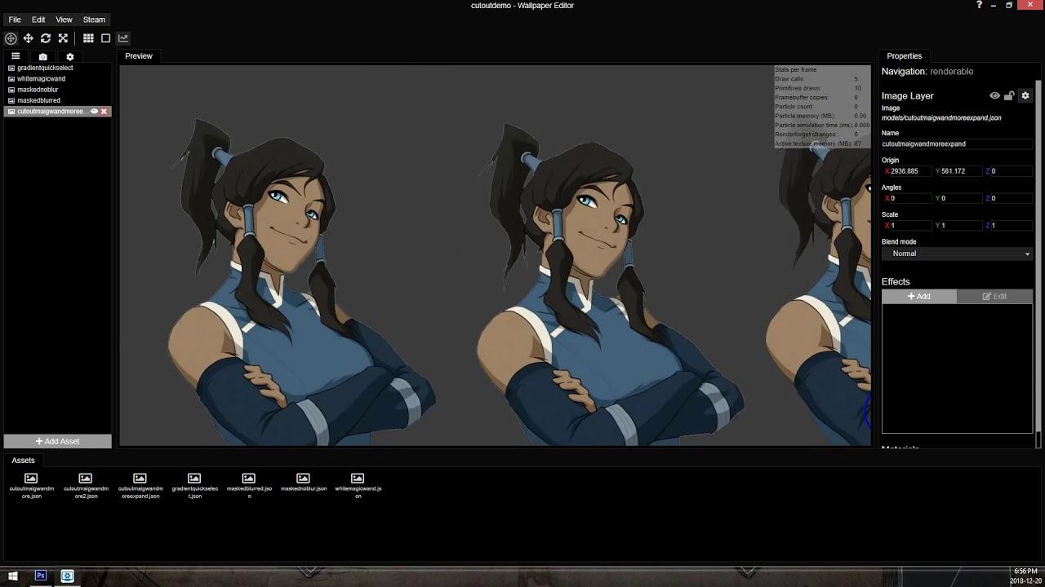Open the Blend mode dropdown set to Normal
This screenshot has width=1045, height=587.
point(957,254)
